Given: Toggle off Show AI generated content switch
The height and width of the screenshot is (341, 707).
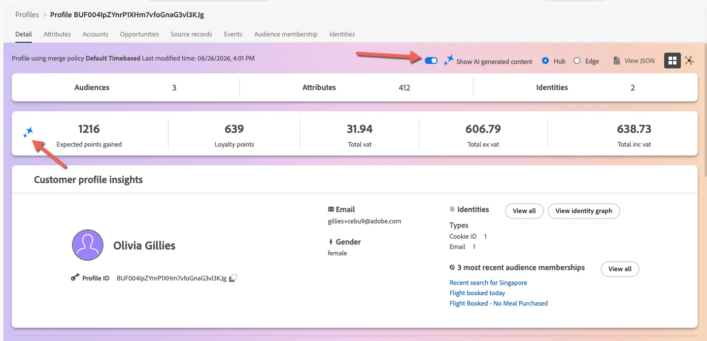Looking at the screenshot, I should [x=431, y=61].
